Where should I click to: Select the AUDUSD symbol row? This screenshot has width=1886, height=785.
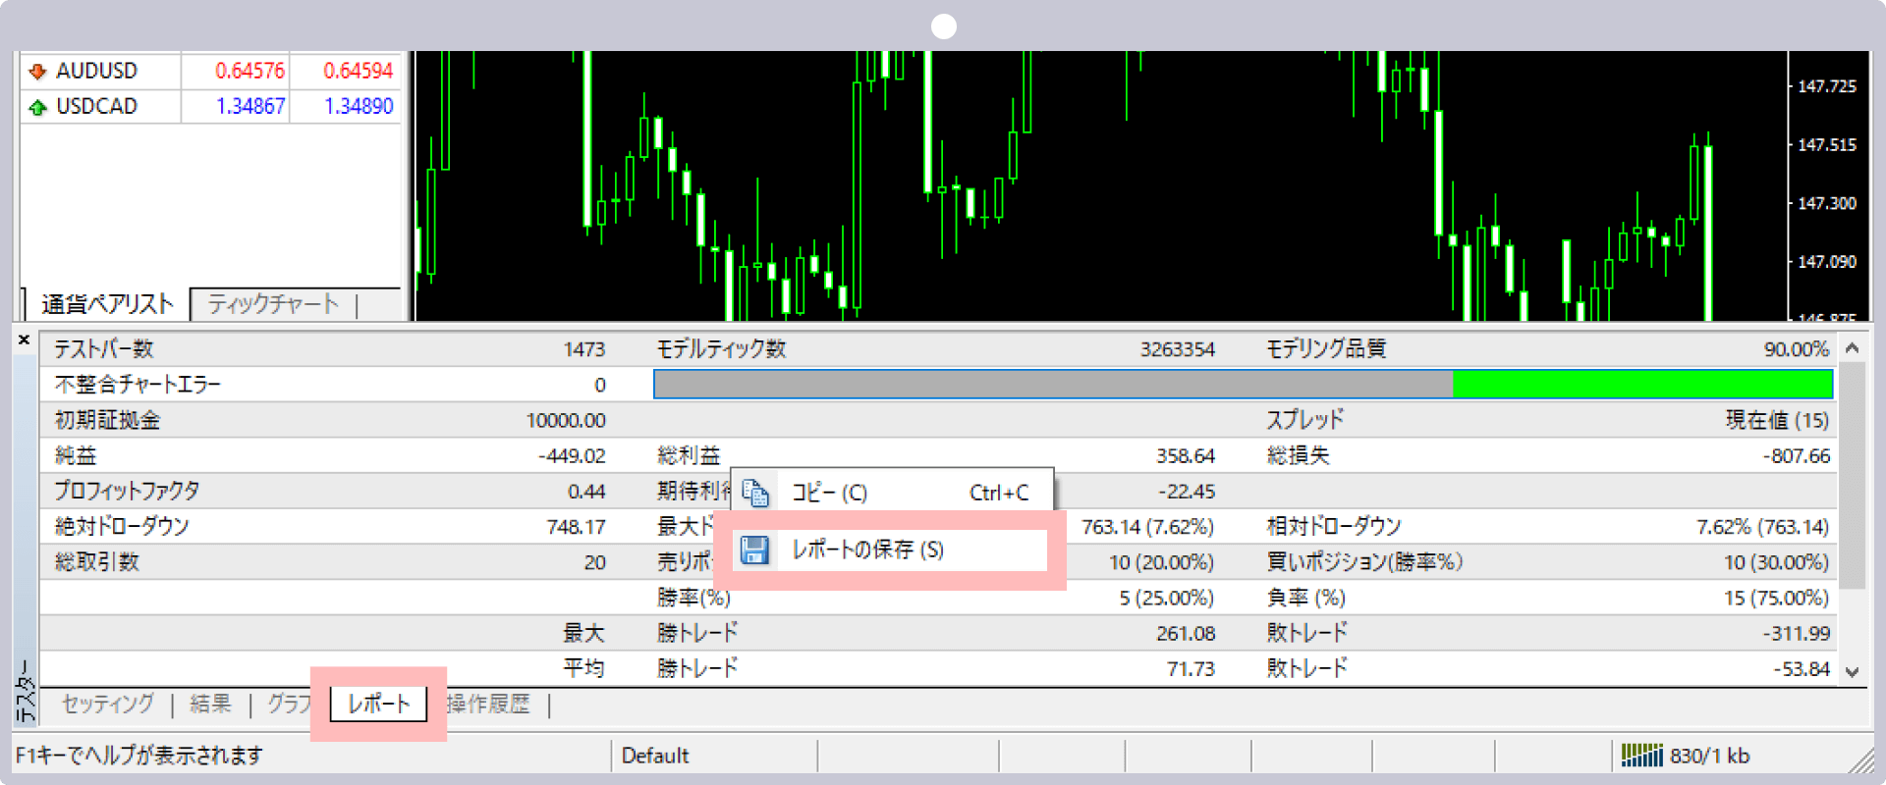(x=211, y=71)
